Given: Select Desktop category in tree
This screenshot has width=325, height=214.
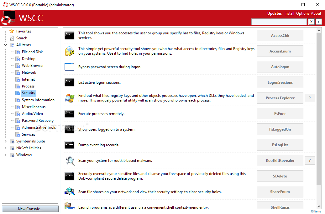Looking at the screenshot, I should 29,59.
